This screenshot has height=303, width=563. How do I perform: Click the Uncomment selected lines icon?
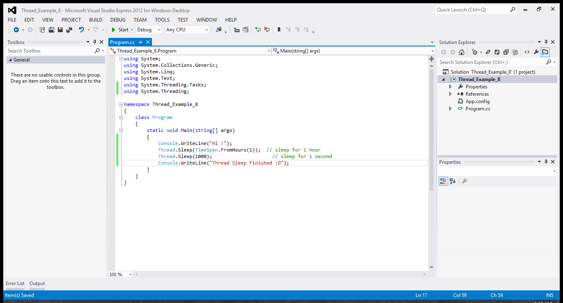tap(267, 30)
